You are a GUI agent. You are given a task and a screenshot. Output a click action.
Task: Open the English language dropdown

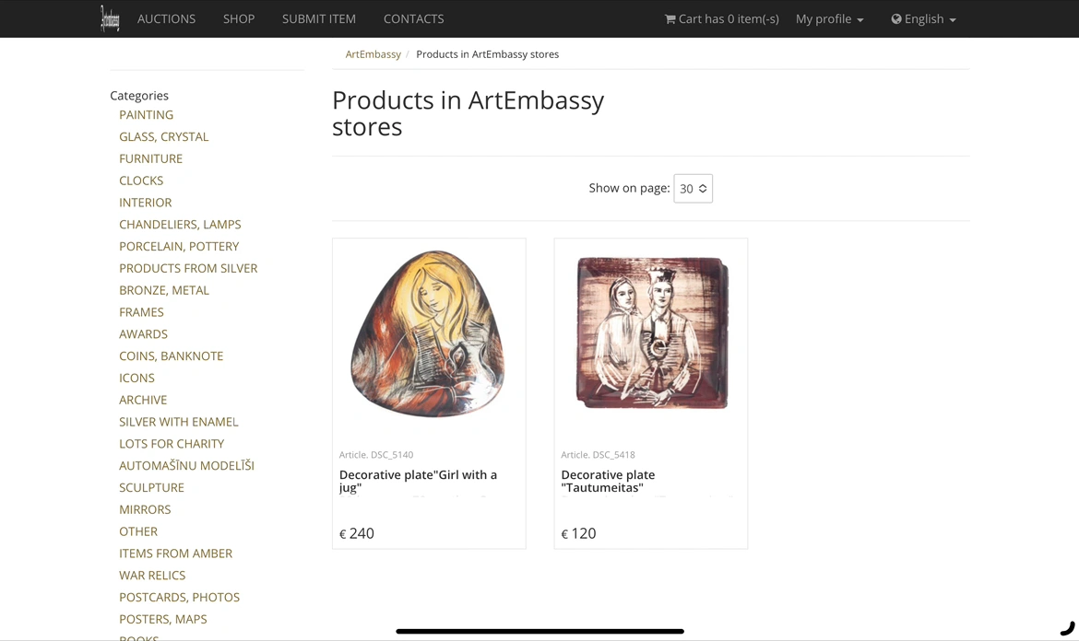pos(923,18)
